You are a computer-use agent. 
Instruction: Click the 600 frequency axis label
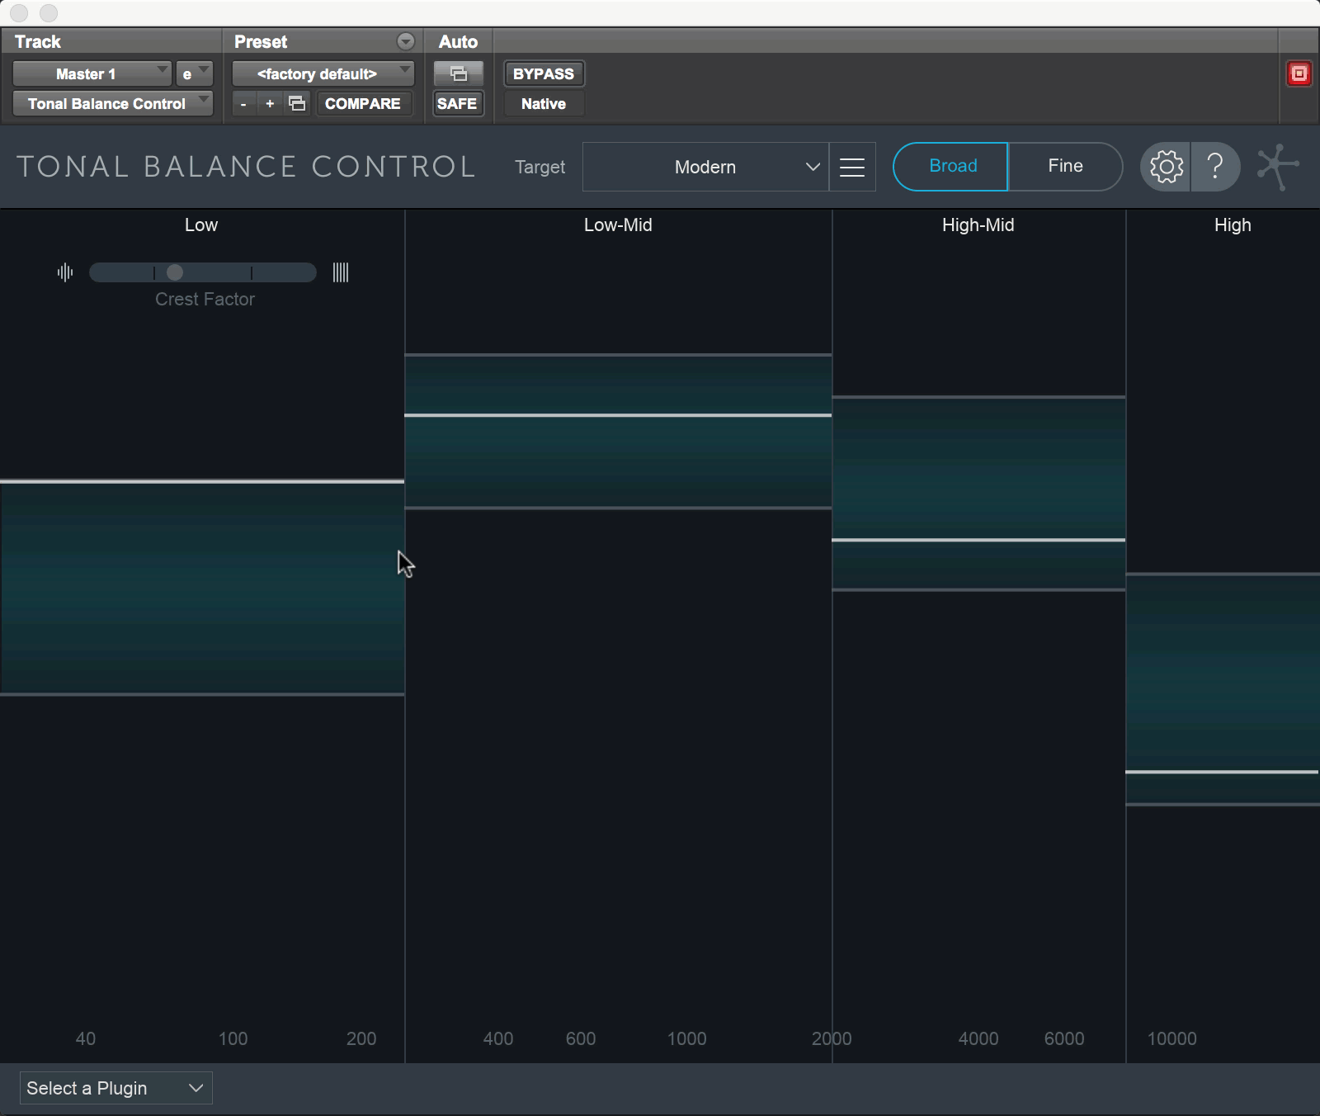(581, 1038)
